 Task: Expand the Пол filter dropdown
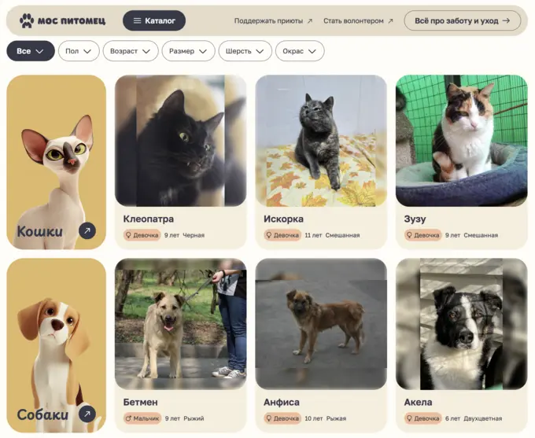(x=79, y=51)
